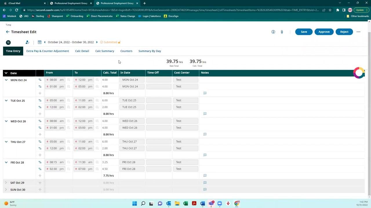Click the Cost Center field on TUE 05:00 row
The image size is (371, 208).
pos(185,100)
